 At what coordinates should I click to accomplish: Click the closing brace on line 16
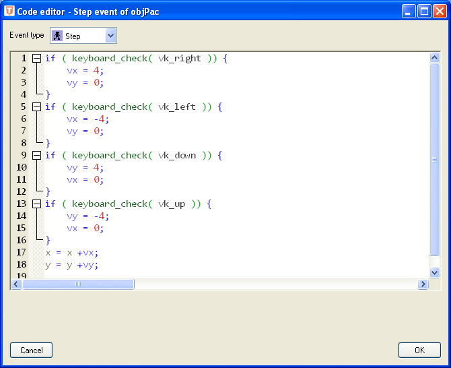pyautogui.click(x=48, y=240)
